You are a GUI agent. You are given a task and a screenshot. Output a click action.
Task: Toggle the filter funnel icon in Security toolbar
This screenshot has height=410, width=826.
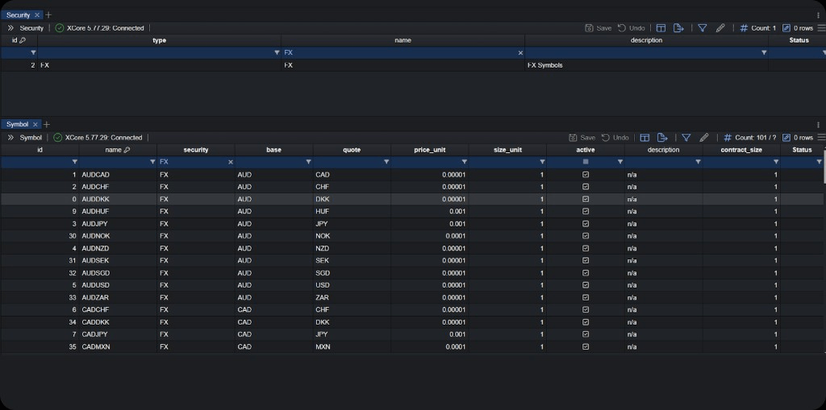tap(703, 28)
